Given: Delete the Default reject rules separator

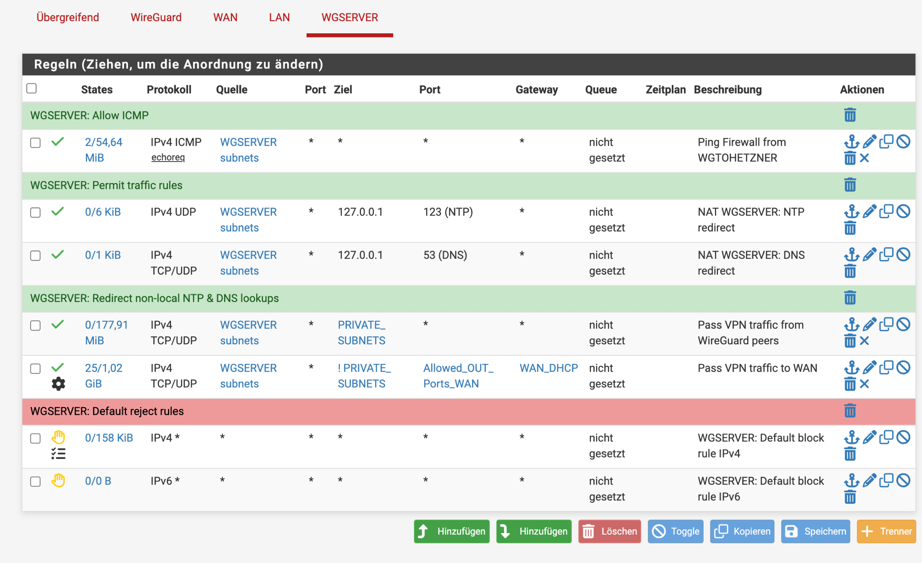Looking at the screenshot, I should [850, 411].
